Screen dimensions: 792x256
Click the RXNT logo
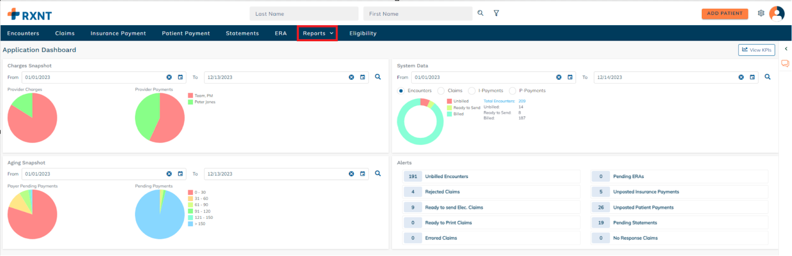[x=30, y=15]
